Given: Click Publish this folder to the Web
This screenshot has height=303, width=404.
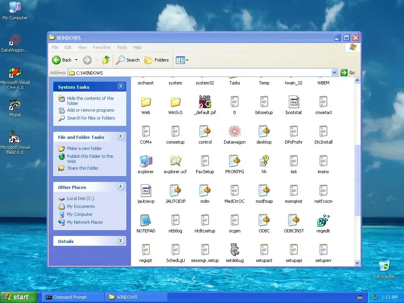Looking at the screenshot, I should 90,159.
